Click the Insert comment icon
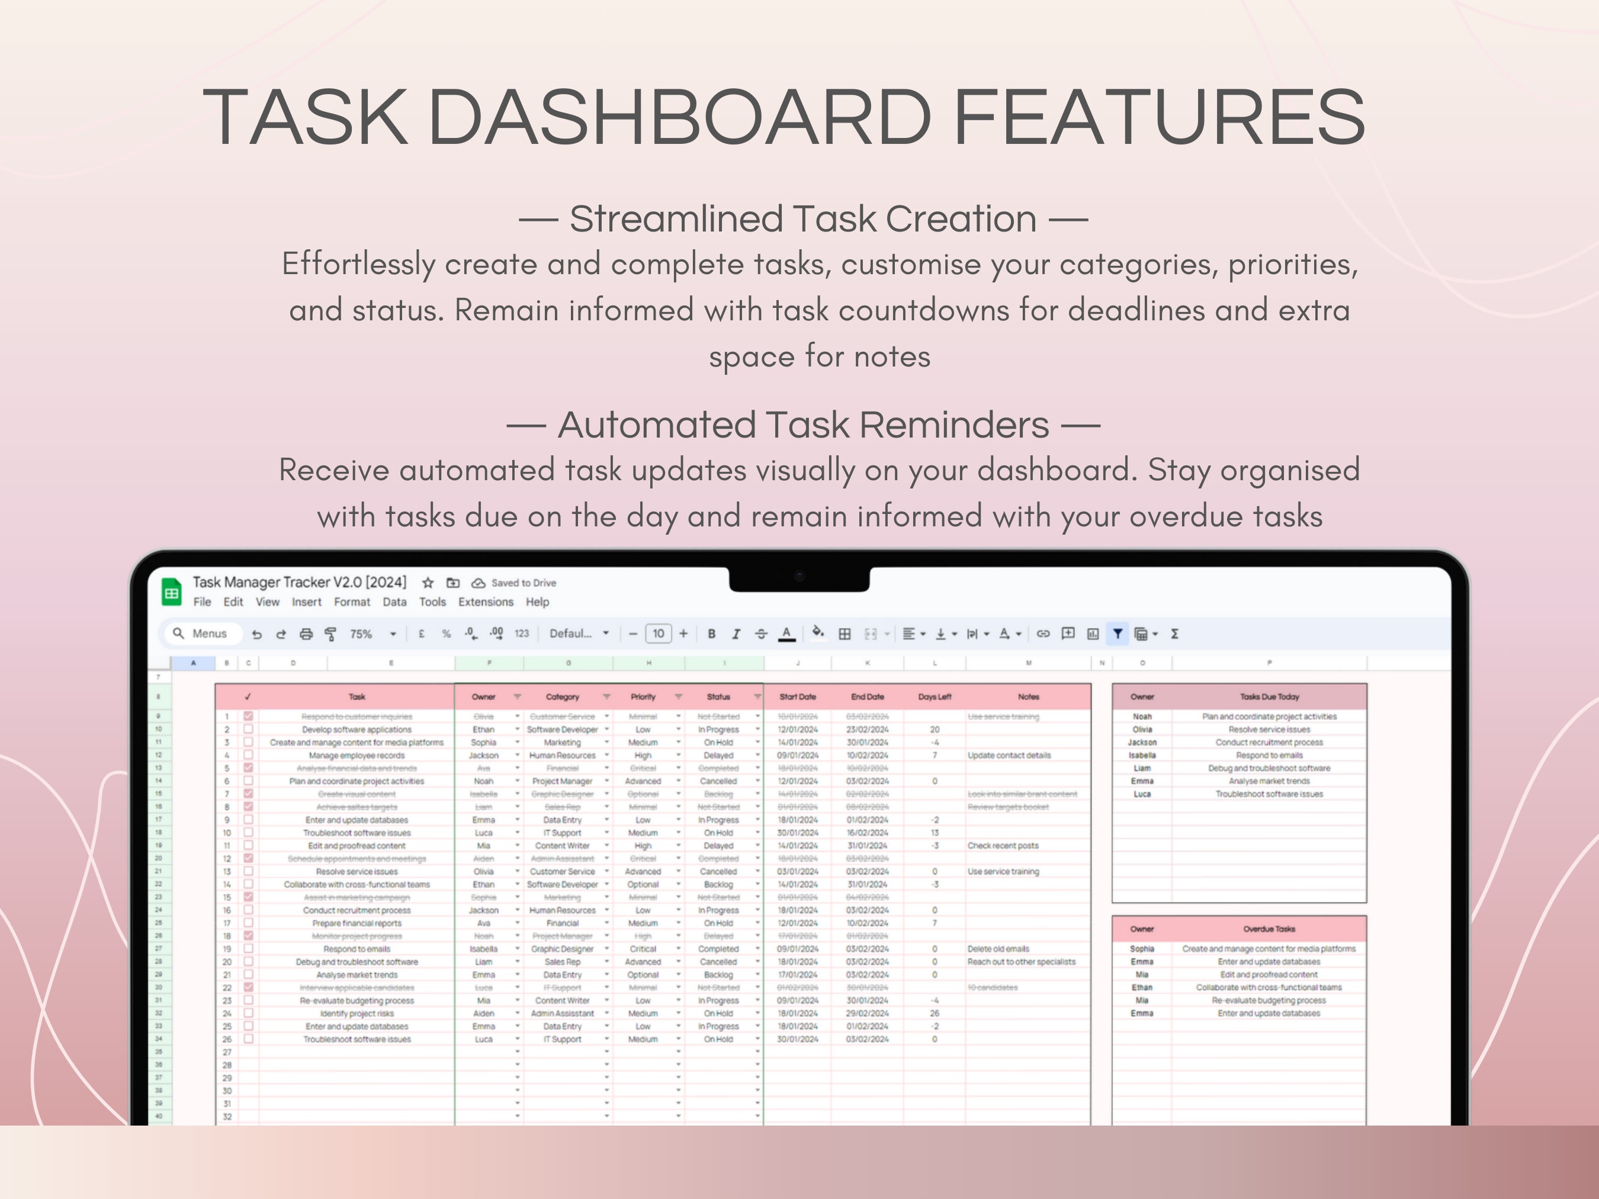This screenshot has width=1599, height=1199. (1068, 634)
